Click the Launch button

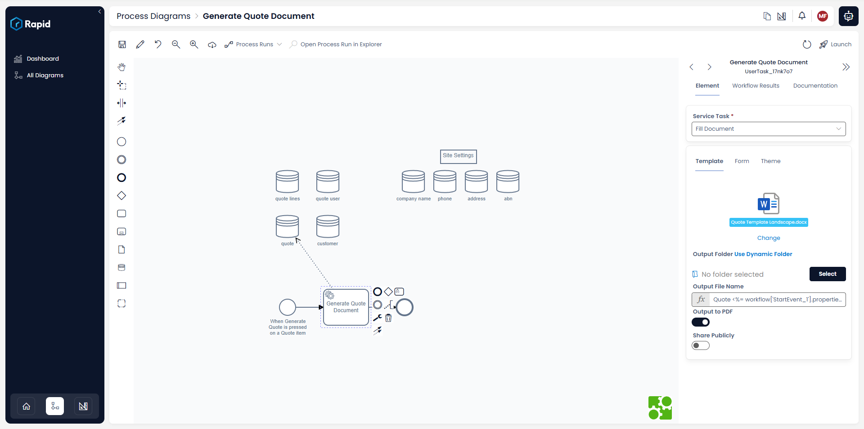pos(835,44)
